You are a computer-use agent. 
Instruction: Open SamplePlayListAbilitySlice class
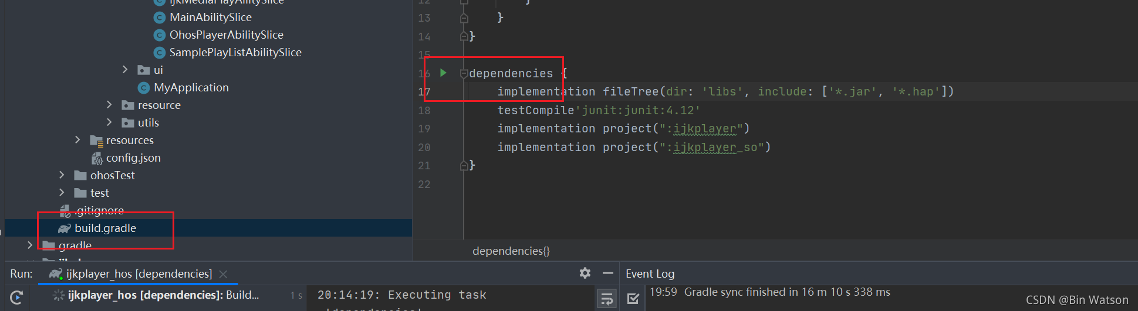(235, 52)
